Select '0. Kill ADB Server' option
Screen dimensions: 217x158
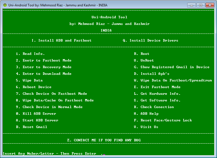[x=36, y=114]
